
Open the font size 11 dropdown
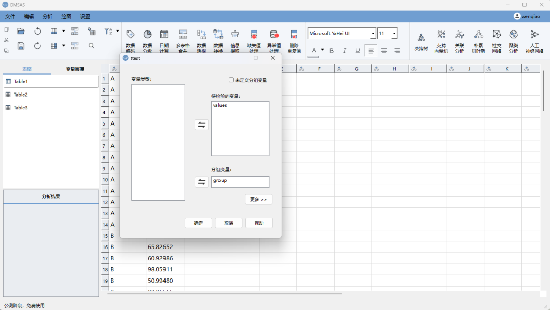[x=394, y=34]
